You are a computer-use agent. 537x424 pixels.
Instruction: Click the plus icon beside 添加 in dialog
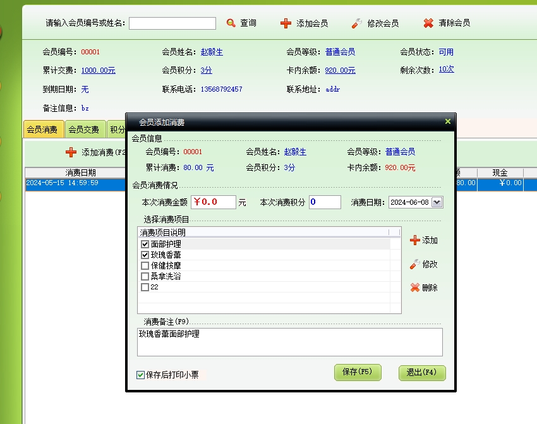414,240
